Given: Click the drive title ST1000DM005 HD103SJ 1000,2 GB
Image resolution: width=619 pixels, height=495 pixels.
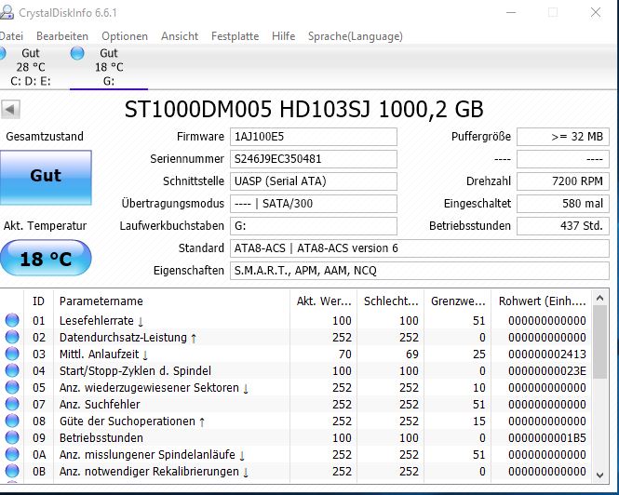Looking at the screenshot, I should point(303,110).
